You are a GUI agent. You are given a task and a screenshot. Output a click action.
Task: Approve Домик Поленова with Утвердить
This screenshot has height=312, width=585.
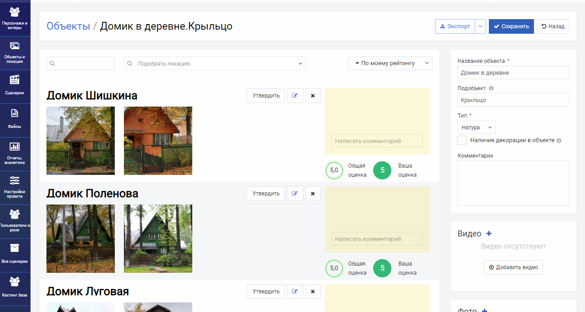pos(266,194)
